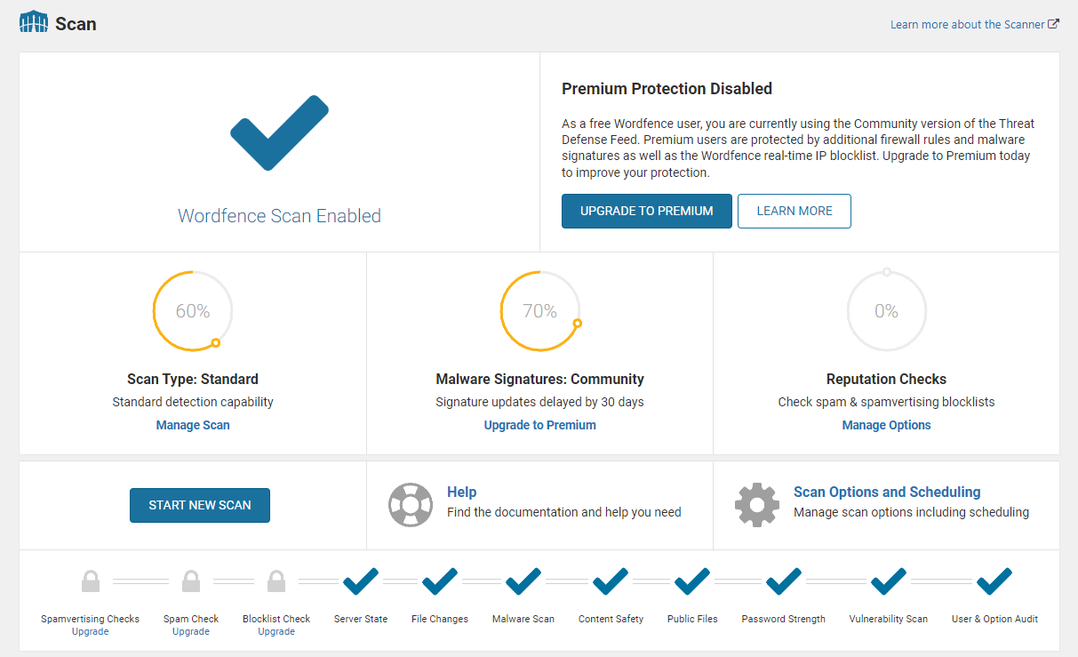Viewport: 1078px width, 657px height.
Task: Click the Vulnerability Scan checkmark icon
Action: [x=888, y=582]
